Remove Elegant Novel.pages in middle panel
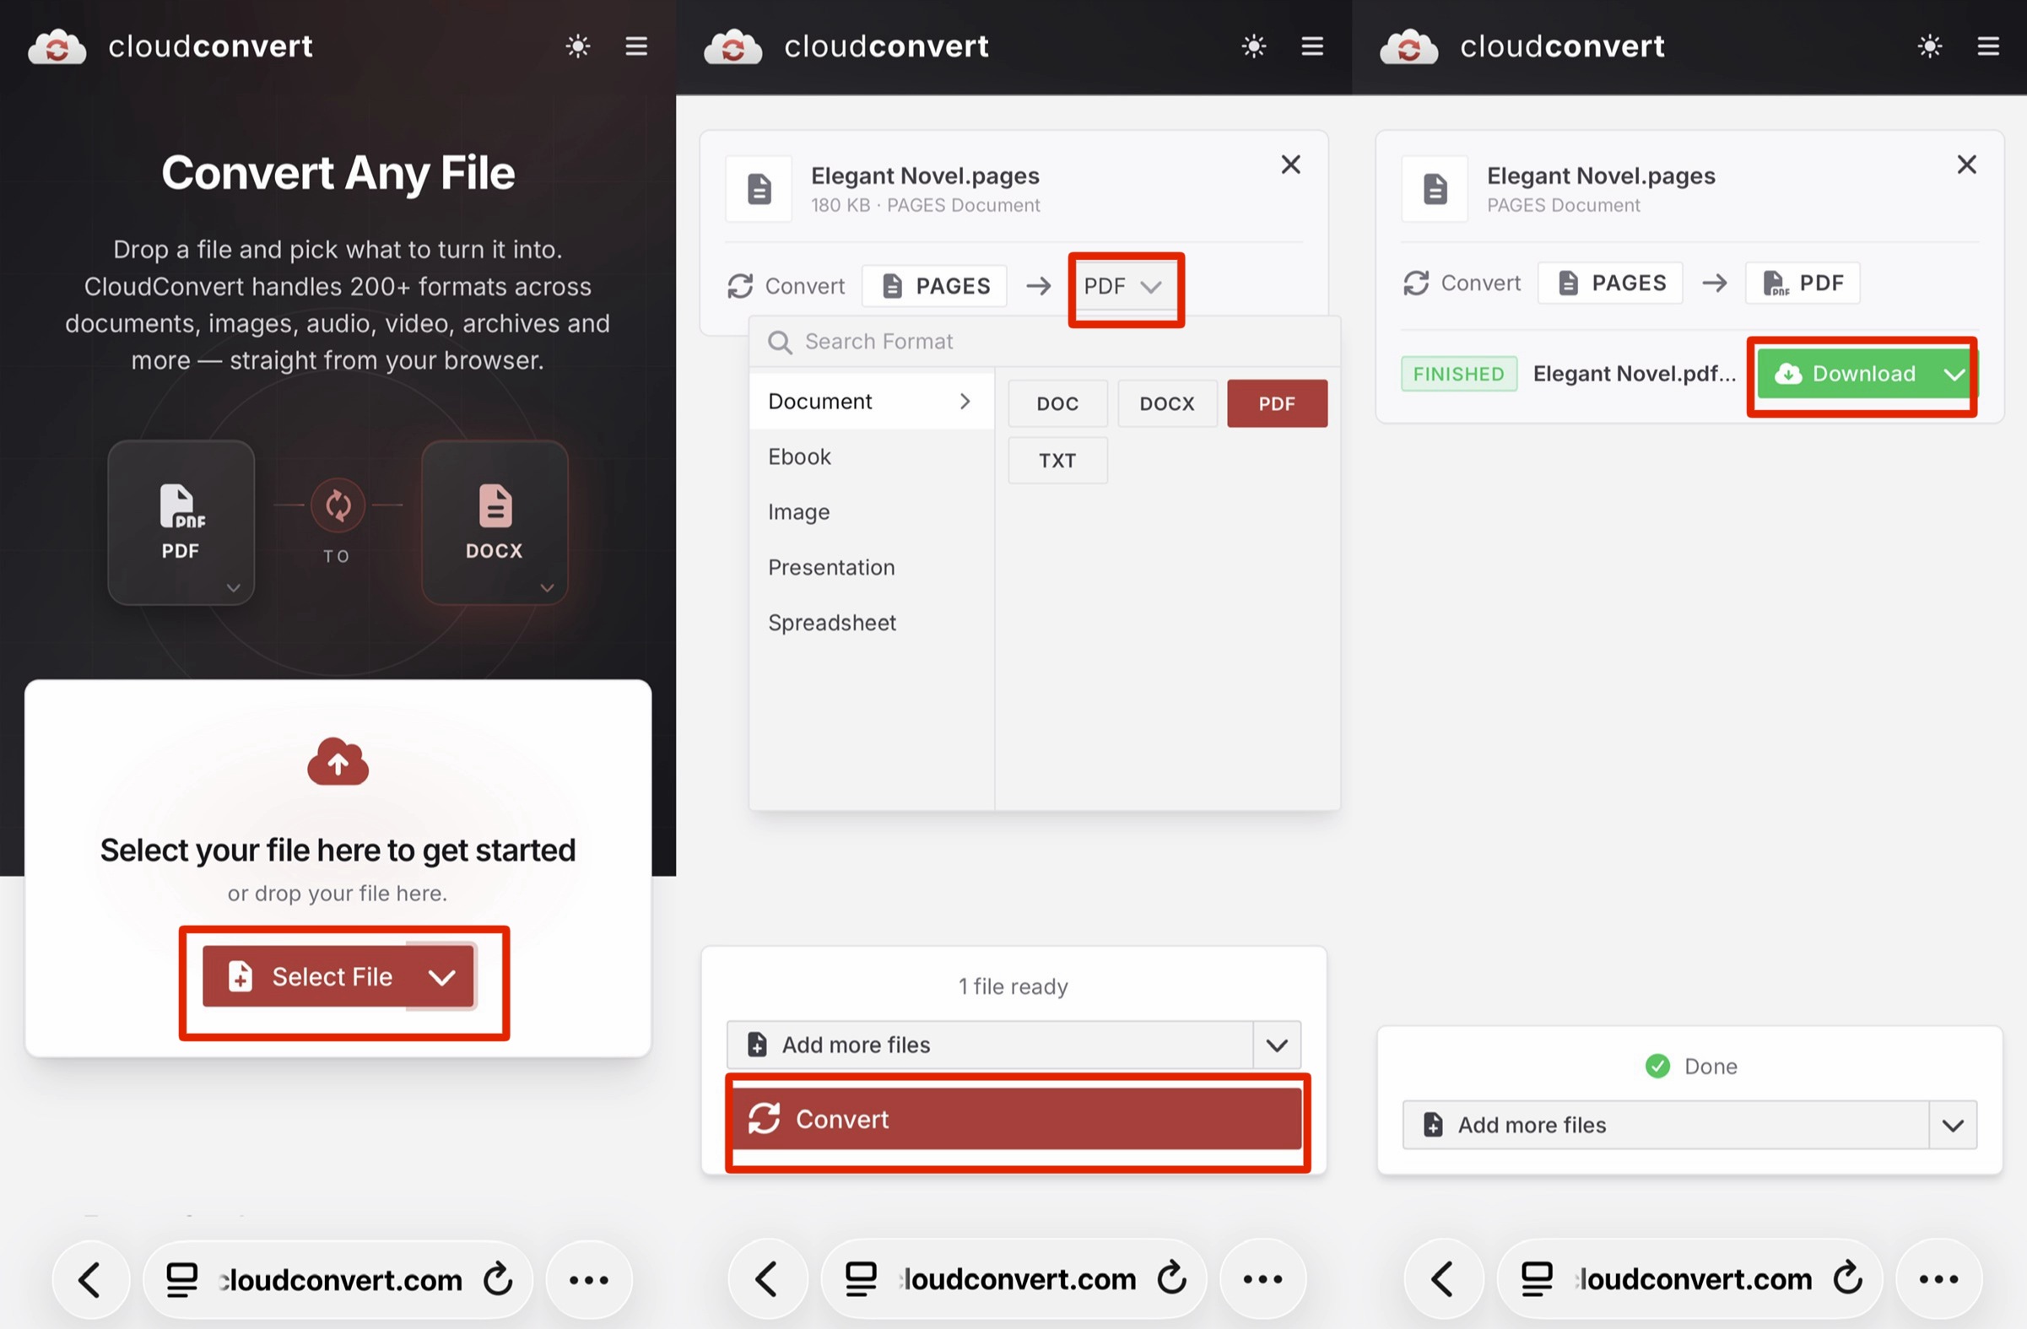Viewport: 2027px width, 1329px height. (1291, 165)
